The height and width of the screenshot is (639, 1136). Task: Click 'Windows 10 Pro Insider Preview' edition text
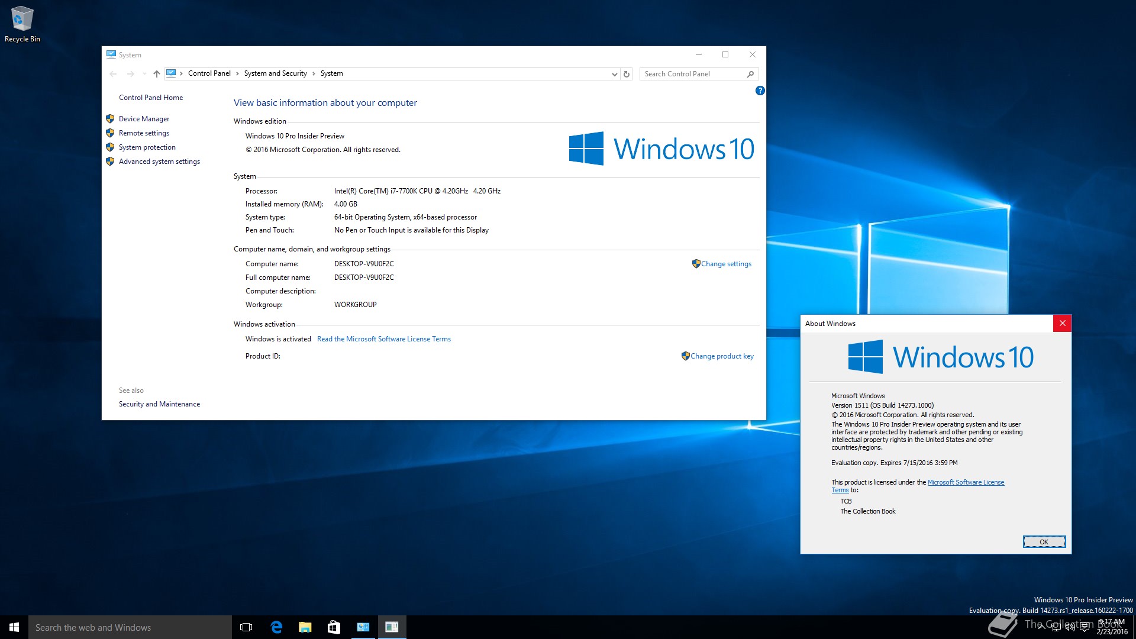(295, 136)
